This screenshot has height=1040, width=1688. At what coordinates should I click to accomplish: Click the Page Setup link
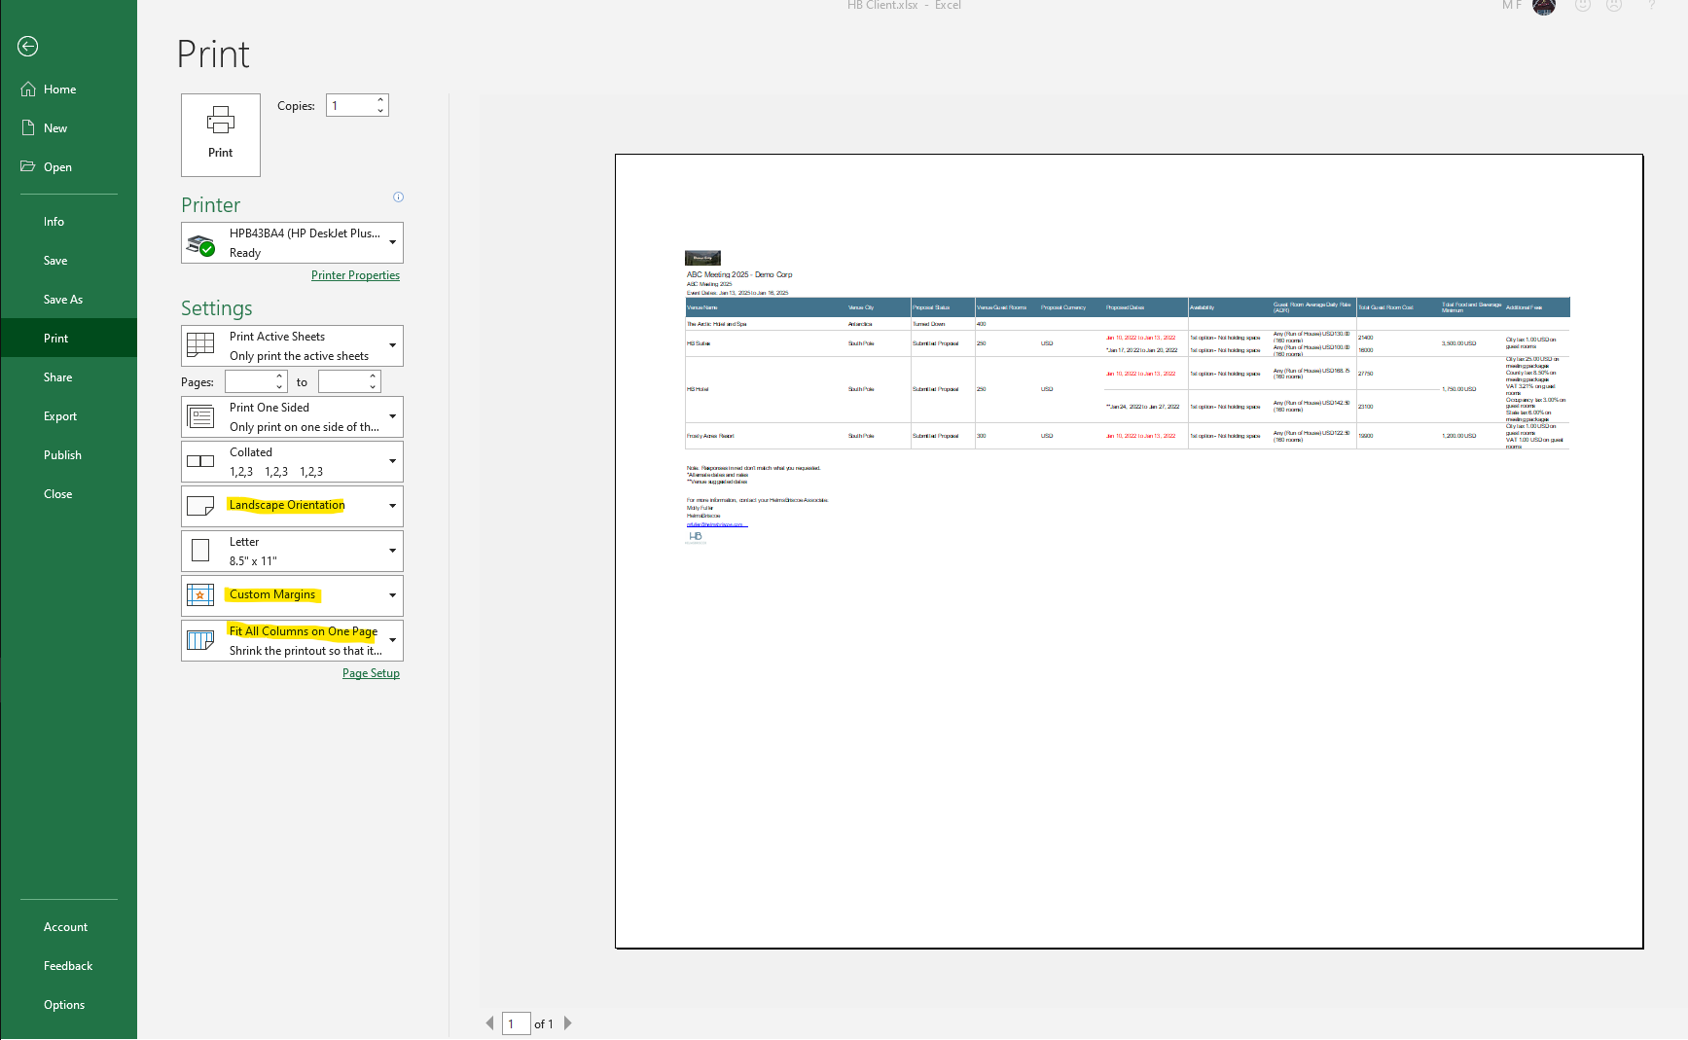371,673
